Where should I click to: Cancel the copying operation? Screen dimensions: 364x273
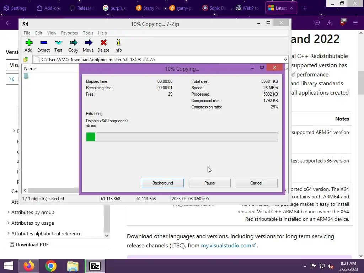[256, 183]
